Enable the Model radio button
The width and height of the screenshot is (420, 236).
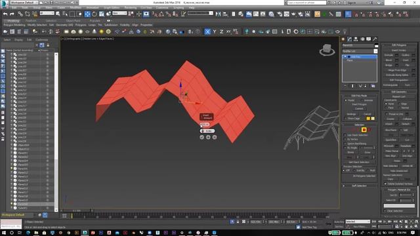pyautogui.click(x=346, y=100)
